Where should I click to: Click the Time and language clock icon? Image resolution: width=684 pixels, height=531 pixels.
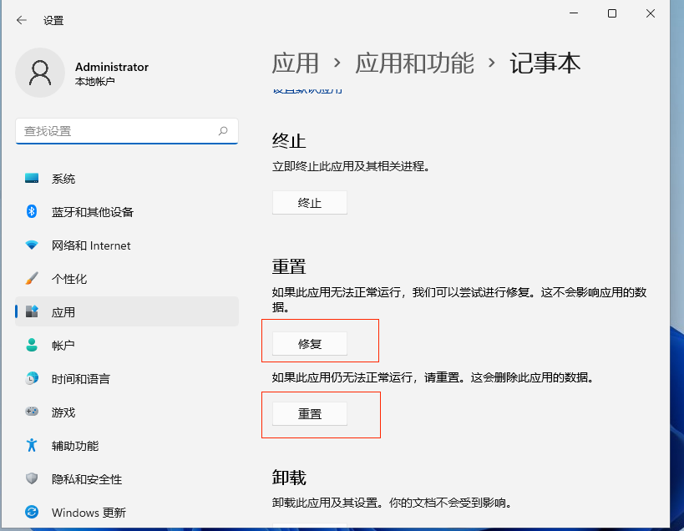click(32, 378)
